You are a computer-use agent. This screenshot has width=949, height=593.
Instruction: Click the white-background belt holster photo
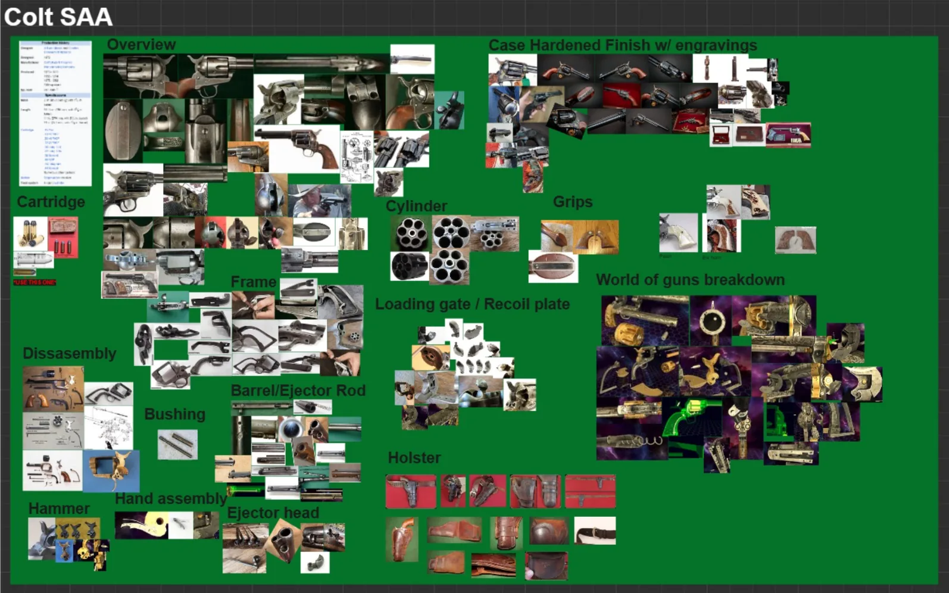point(595,530)
